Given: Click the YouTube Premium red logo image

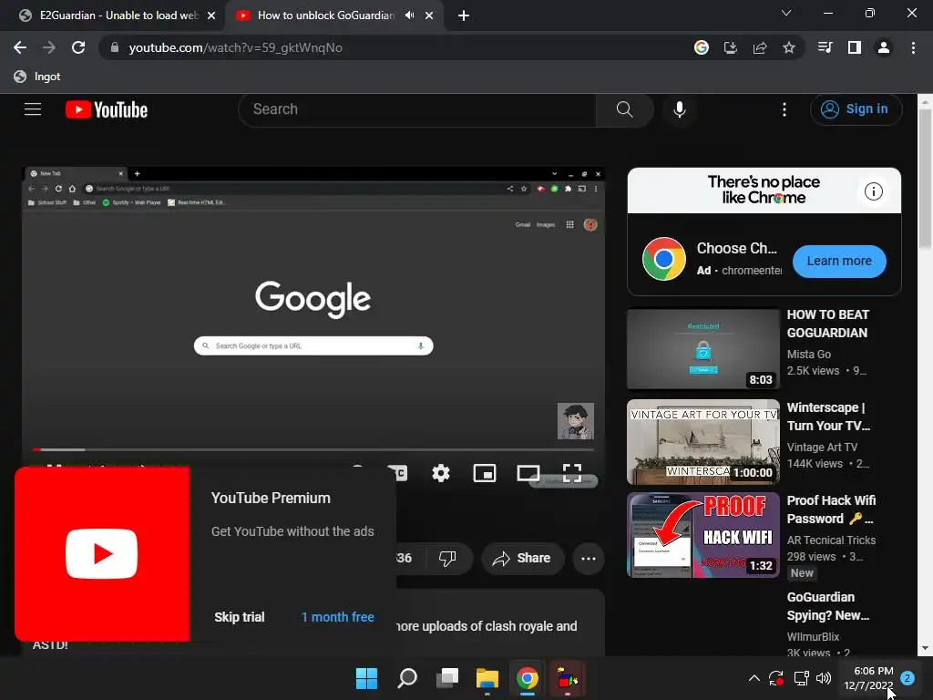Looking at the screenshot, I should (x=102, y=554).
